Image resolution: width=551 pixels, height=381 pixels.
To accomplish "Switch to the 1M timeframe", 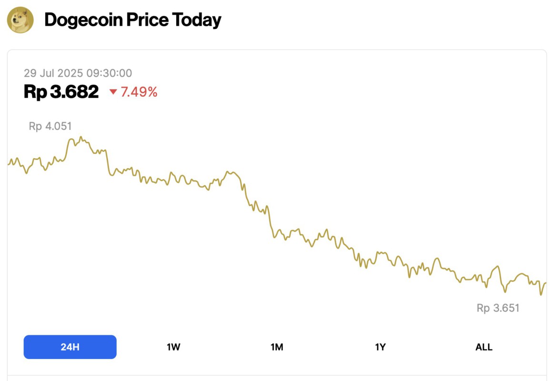I will [277, 347].
